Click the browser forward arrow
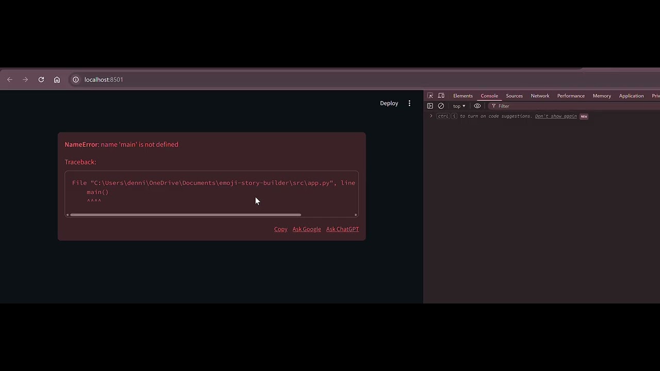This screenshot has height=371, width=660. click(x=25, y=79)
